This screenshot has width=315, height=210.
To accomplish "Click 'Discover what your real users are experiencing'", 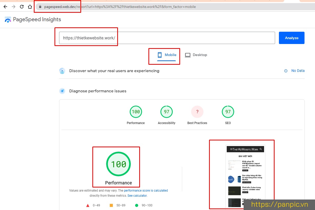I will pos(114,71).
